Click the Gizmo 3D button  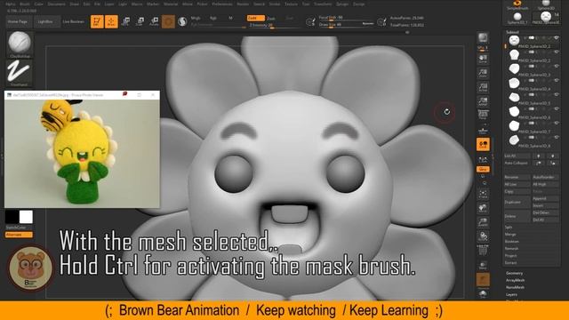[x=168, y=21]
